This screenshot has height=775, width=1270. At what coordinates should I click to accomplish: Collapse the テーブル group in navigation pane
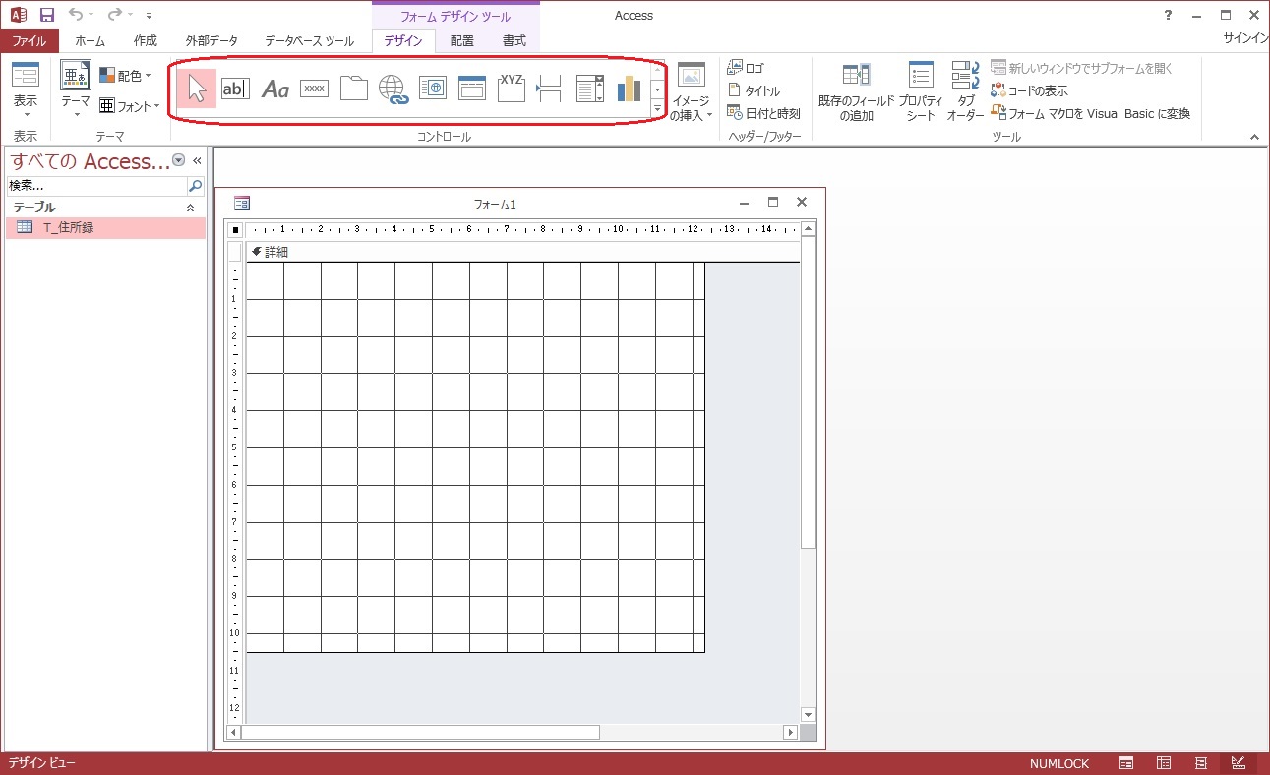click(191, 208)
